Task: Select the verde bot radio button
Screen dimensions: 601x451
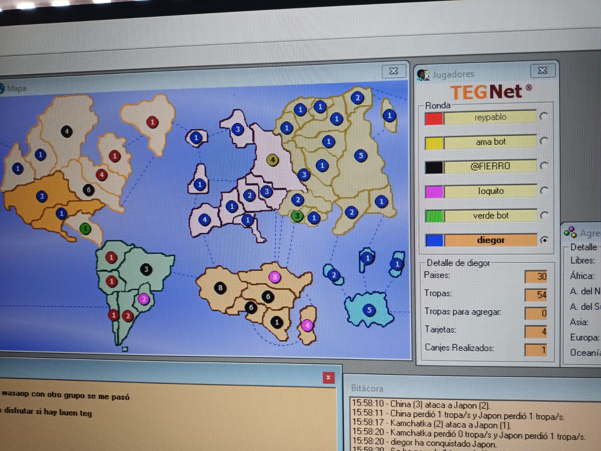Action: (544, 215)
